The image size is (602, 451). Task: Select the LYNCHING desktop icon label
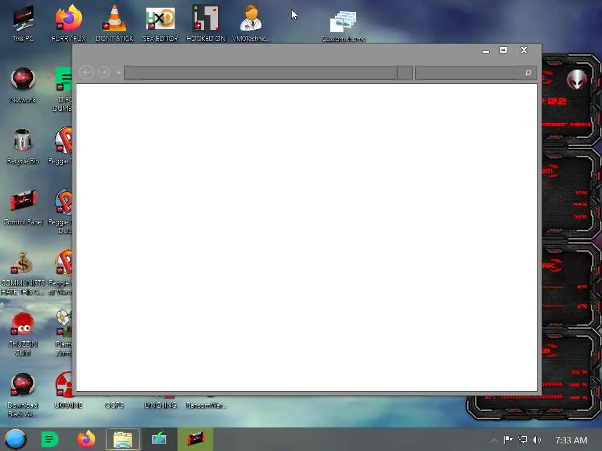click(x=160, y=405)
